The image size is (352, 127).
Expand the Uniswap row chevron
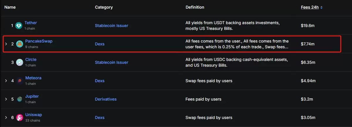[6, 118]
